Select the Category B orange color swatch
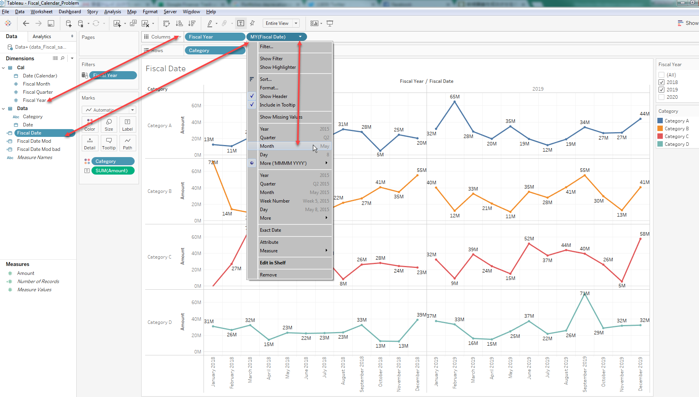Image resolution: width=699 pixels, height=397 pixels. (x=661, y=128)
